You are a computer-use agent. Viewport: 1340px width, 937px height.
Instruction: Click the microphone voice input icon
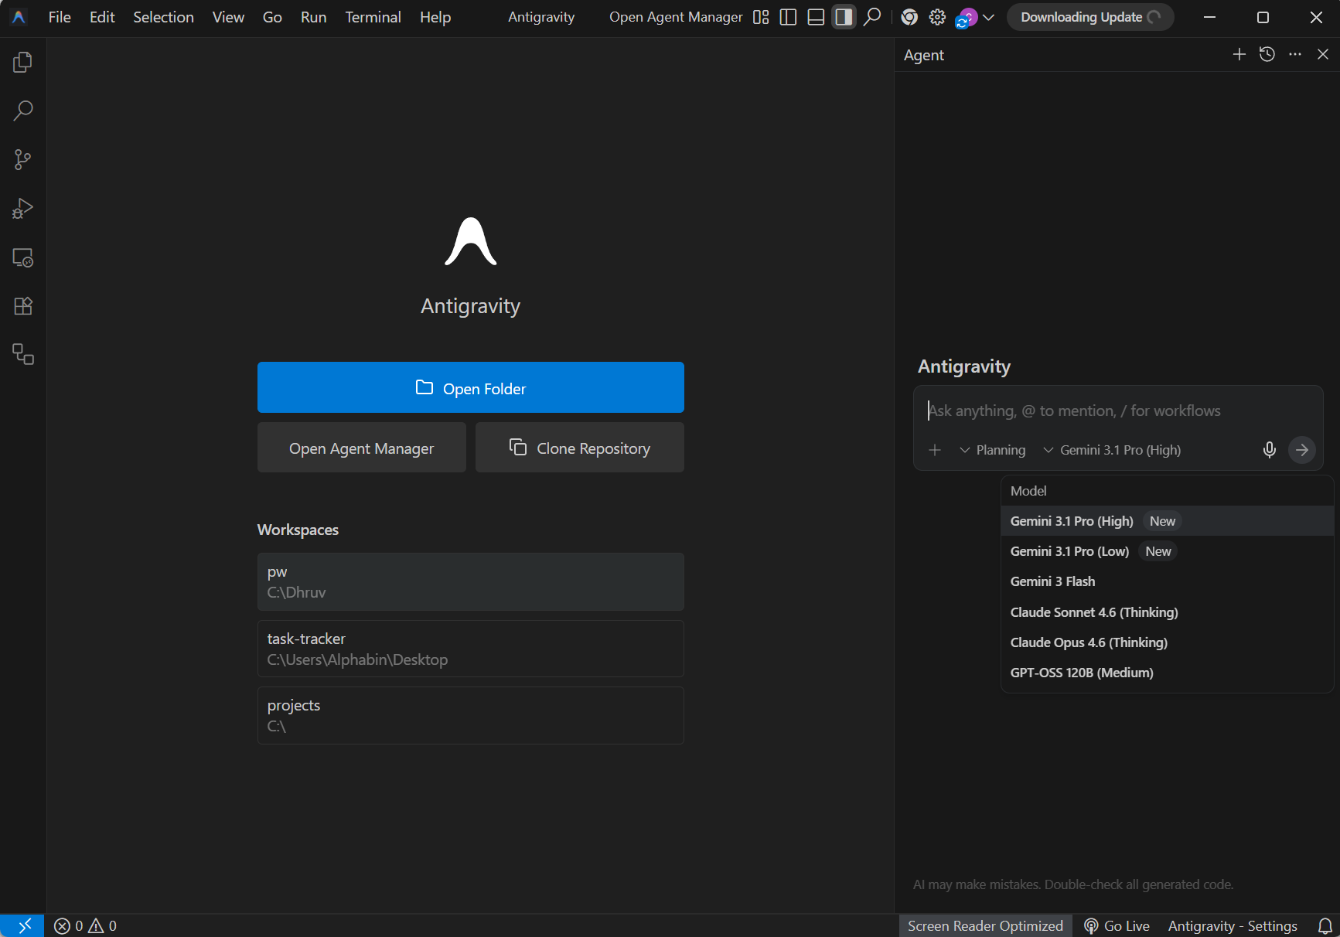(x=1269, y=450)
